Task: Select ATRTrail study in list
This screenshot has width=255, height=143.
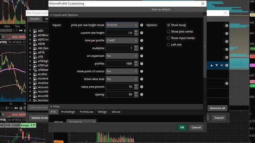Action: (43, 66)
